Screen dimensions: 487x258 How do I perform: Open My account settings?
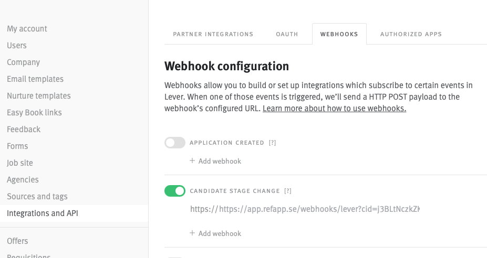click(27, 29)
